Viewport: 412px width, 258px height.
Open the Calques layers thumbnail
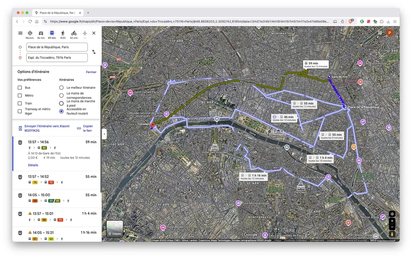(115, 228)
